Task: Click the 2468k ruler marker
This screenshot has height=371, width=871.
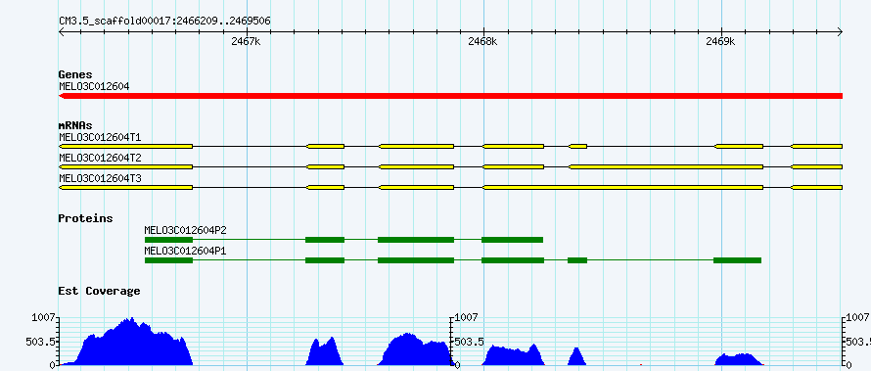Action: point(482,42)
